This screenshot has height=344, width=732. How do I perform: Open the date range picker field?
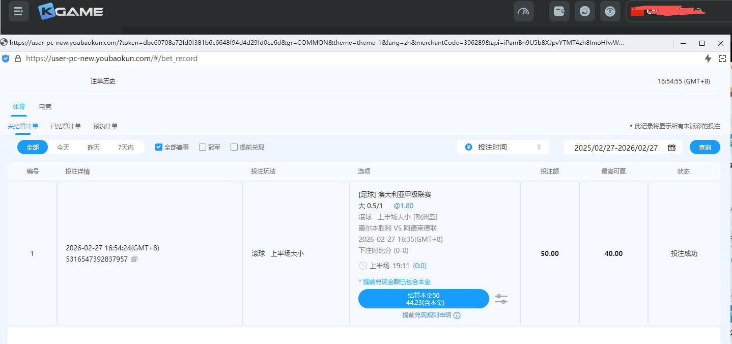616,148
